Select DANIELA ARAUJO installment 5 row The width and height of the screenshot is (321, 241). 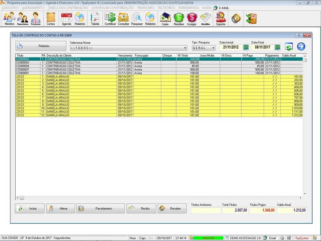tap(159, 91)
